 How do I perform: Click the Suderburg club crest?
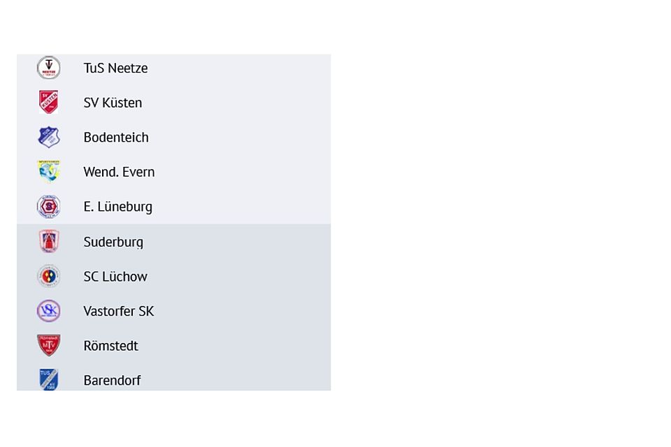tap(49, 242)
